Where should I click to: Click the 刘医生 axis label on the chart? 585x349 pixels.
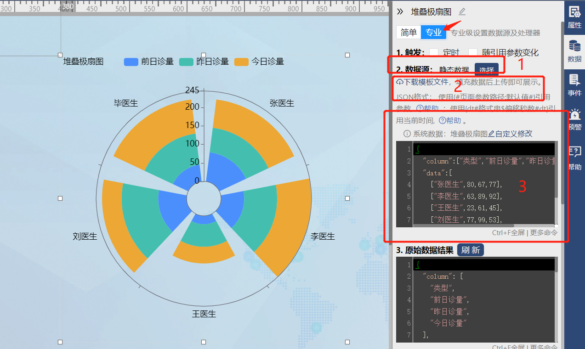pyautogui.click(x=85, y=236)
